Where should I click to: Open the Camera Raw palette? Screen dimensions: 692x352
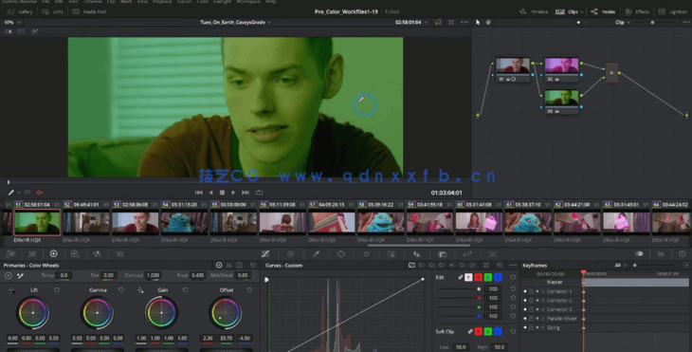(10, 254)
